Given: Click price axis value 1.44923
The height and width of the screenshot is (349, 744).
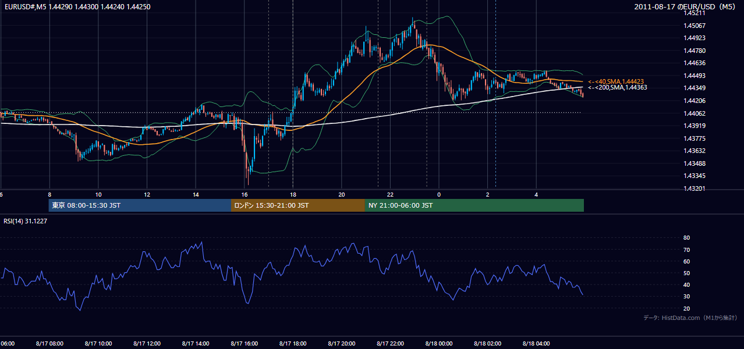Looking at the screenshot, I should (696, 38).
